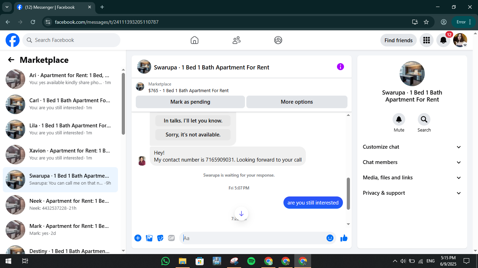Attach a file using the photo icon
Image resolution: width=478 pixels, height=268 pixels.
149,238
